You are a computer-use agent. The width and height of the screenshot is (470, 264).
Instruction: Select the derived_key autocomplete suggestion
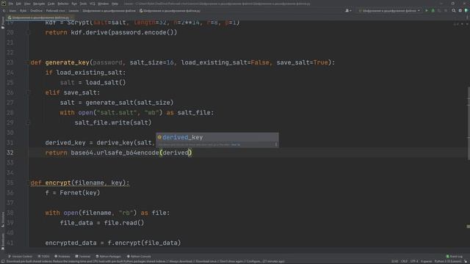pos(217,137)
